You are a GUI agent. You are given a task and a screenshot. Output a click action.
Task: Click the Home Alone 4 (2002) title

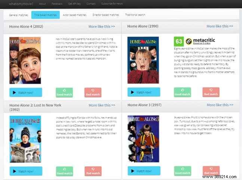click(x=26, y=27)
